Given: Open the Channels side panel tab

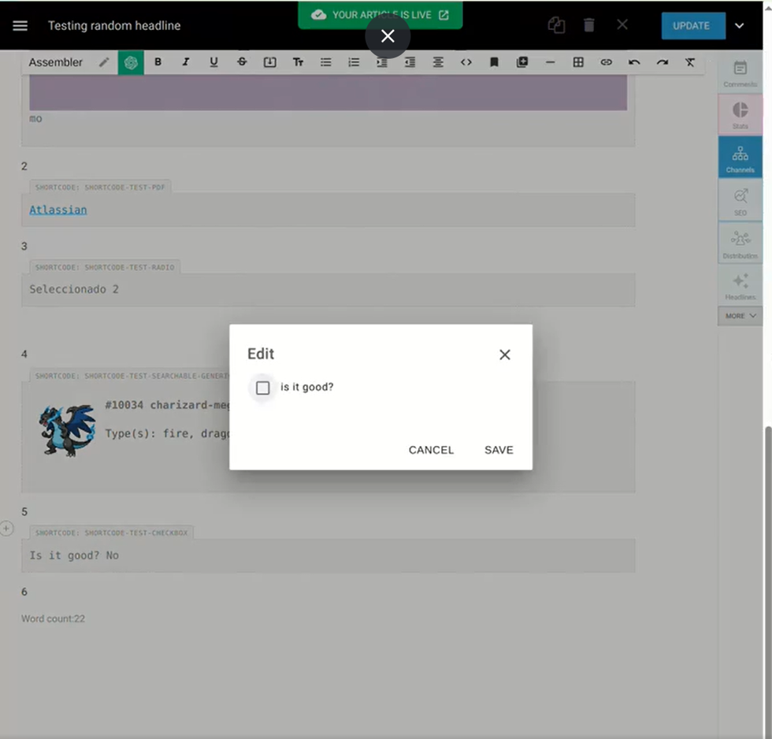Looking at the screenshot, I should [740, 157].
